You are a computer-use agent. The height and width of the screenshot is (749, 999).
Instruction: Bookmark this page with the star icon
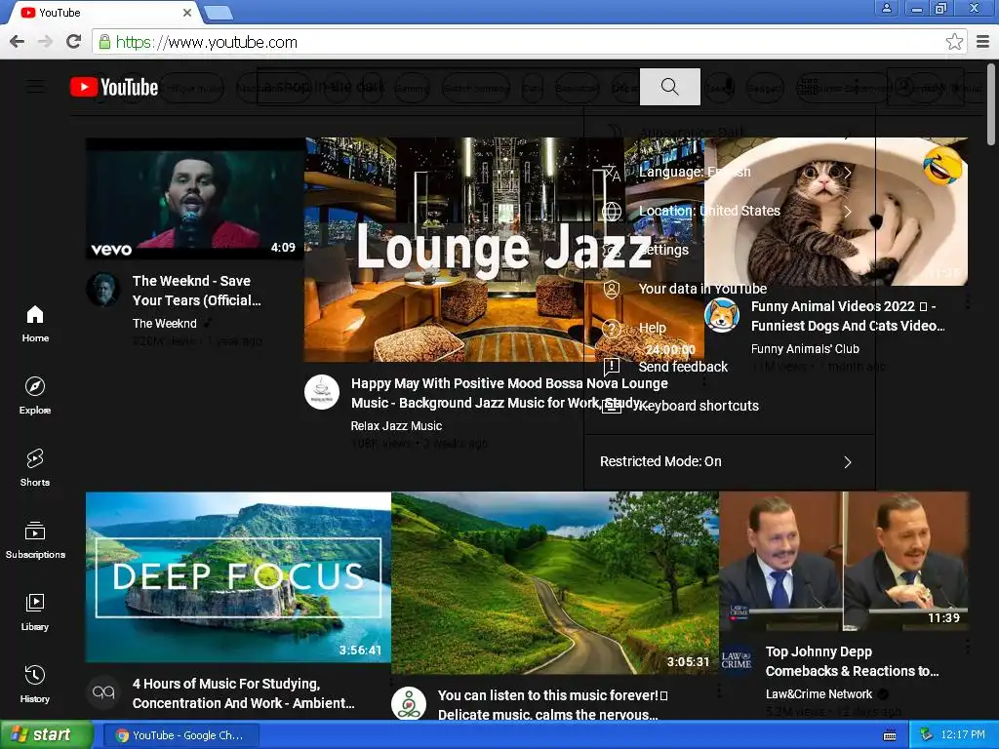[954, 42]
